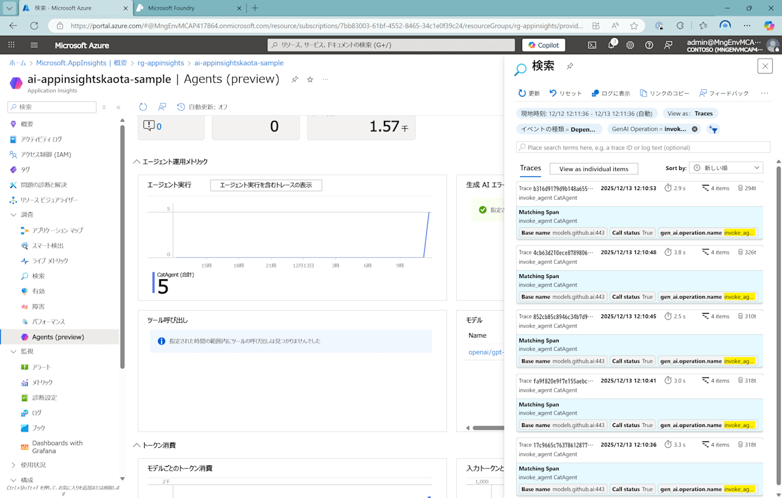Open アクセス制御 (IAM)
782x498 pixels.
tap(45, 154)
